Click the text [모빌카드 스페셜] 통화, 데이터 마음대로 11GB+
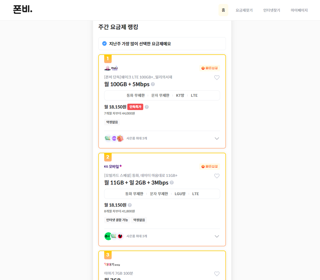Screen dimensions: 320x280 (x=141, y=176)
